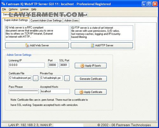Switch to the Server Manager tab

pos(12,14)
